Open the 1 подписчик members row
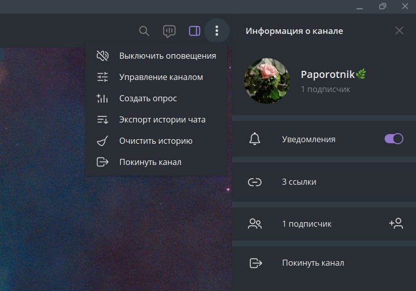 [x=324, y=224]
